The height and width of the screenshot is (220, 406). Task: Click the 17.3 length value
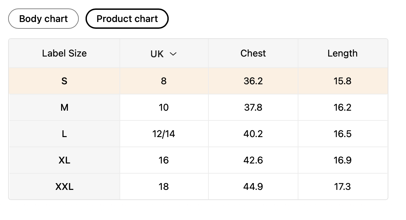342,186
